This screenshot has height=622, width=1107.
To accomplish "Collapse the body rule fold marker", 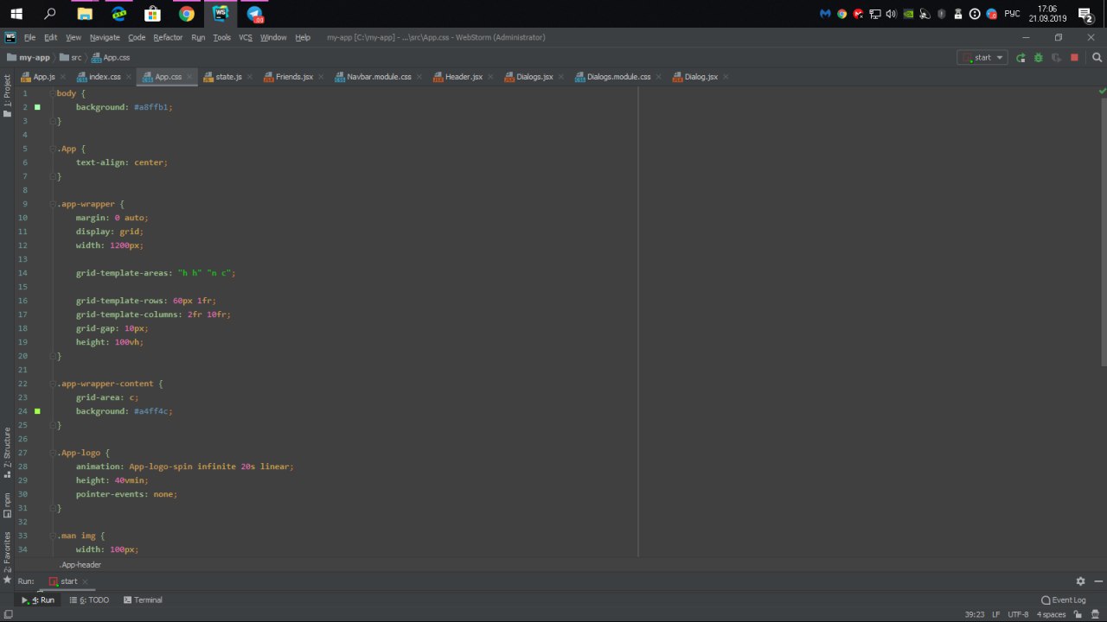I will (x=54, y=93).
